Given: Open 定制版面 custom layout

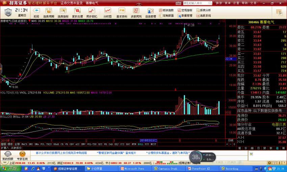Looking at the screenshot, I should [x=166, y=16].
